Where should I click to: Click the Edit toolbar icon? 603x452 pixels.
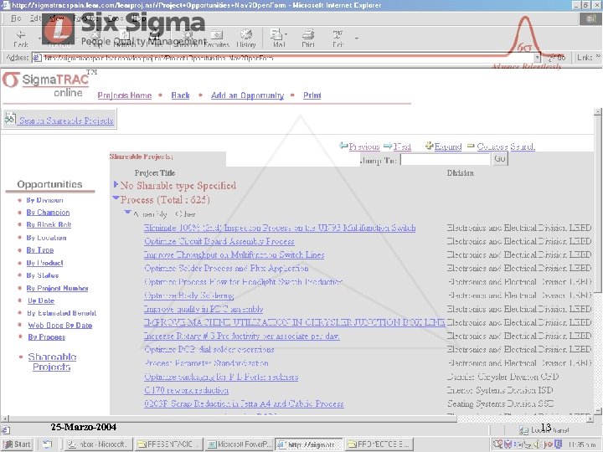point(338,38)
